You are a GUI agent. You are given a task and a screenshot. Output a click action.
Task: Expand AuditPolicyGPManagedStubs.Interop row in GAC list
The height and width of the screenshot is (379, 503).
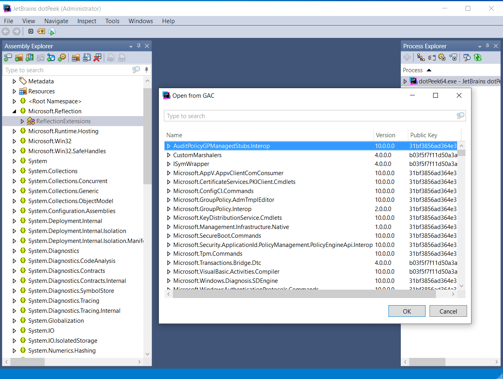pyautogui.click(x=169, y=146)
